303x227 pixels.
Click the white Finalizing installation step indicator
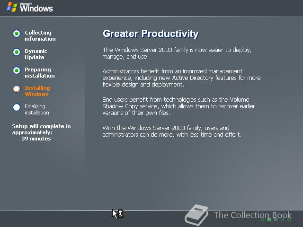pyautogui.click(x=17, y=107)
